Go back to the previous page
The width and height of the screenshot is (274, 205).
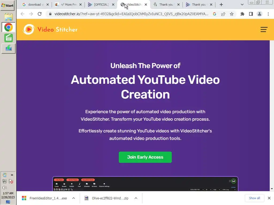[22, 14]
